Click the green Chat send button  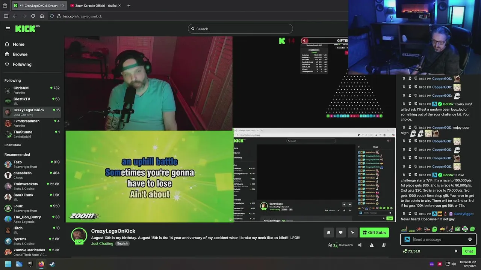pos(469,251)
